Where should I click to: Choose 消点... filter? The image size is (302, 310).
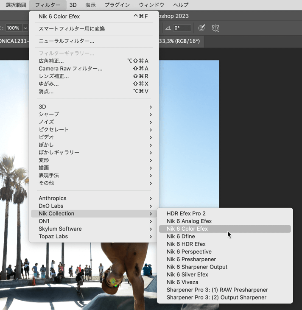pyautogui.click(x=94, y=92)
